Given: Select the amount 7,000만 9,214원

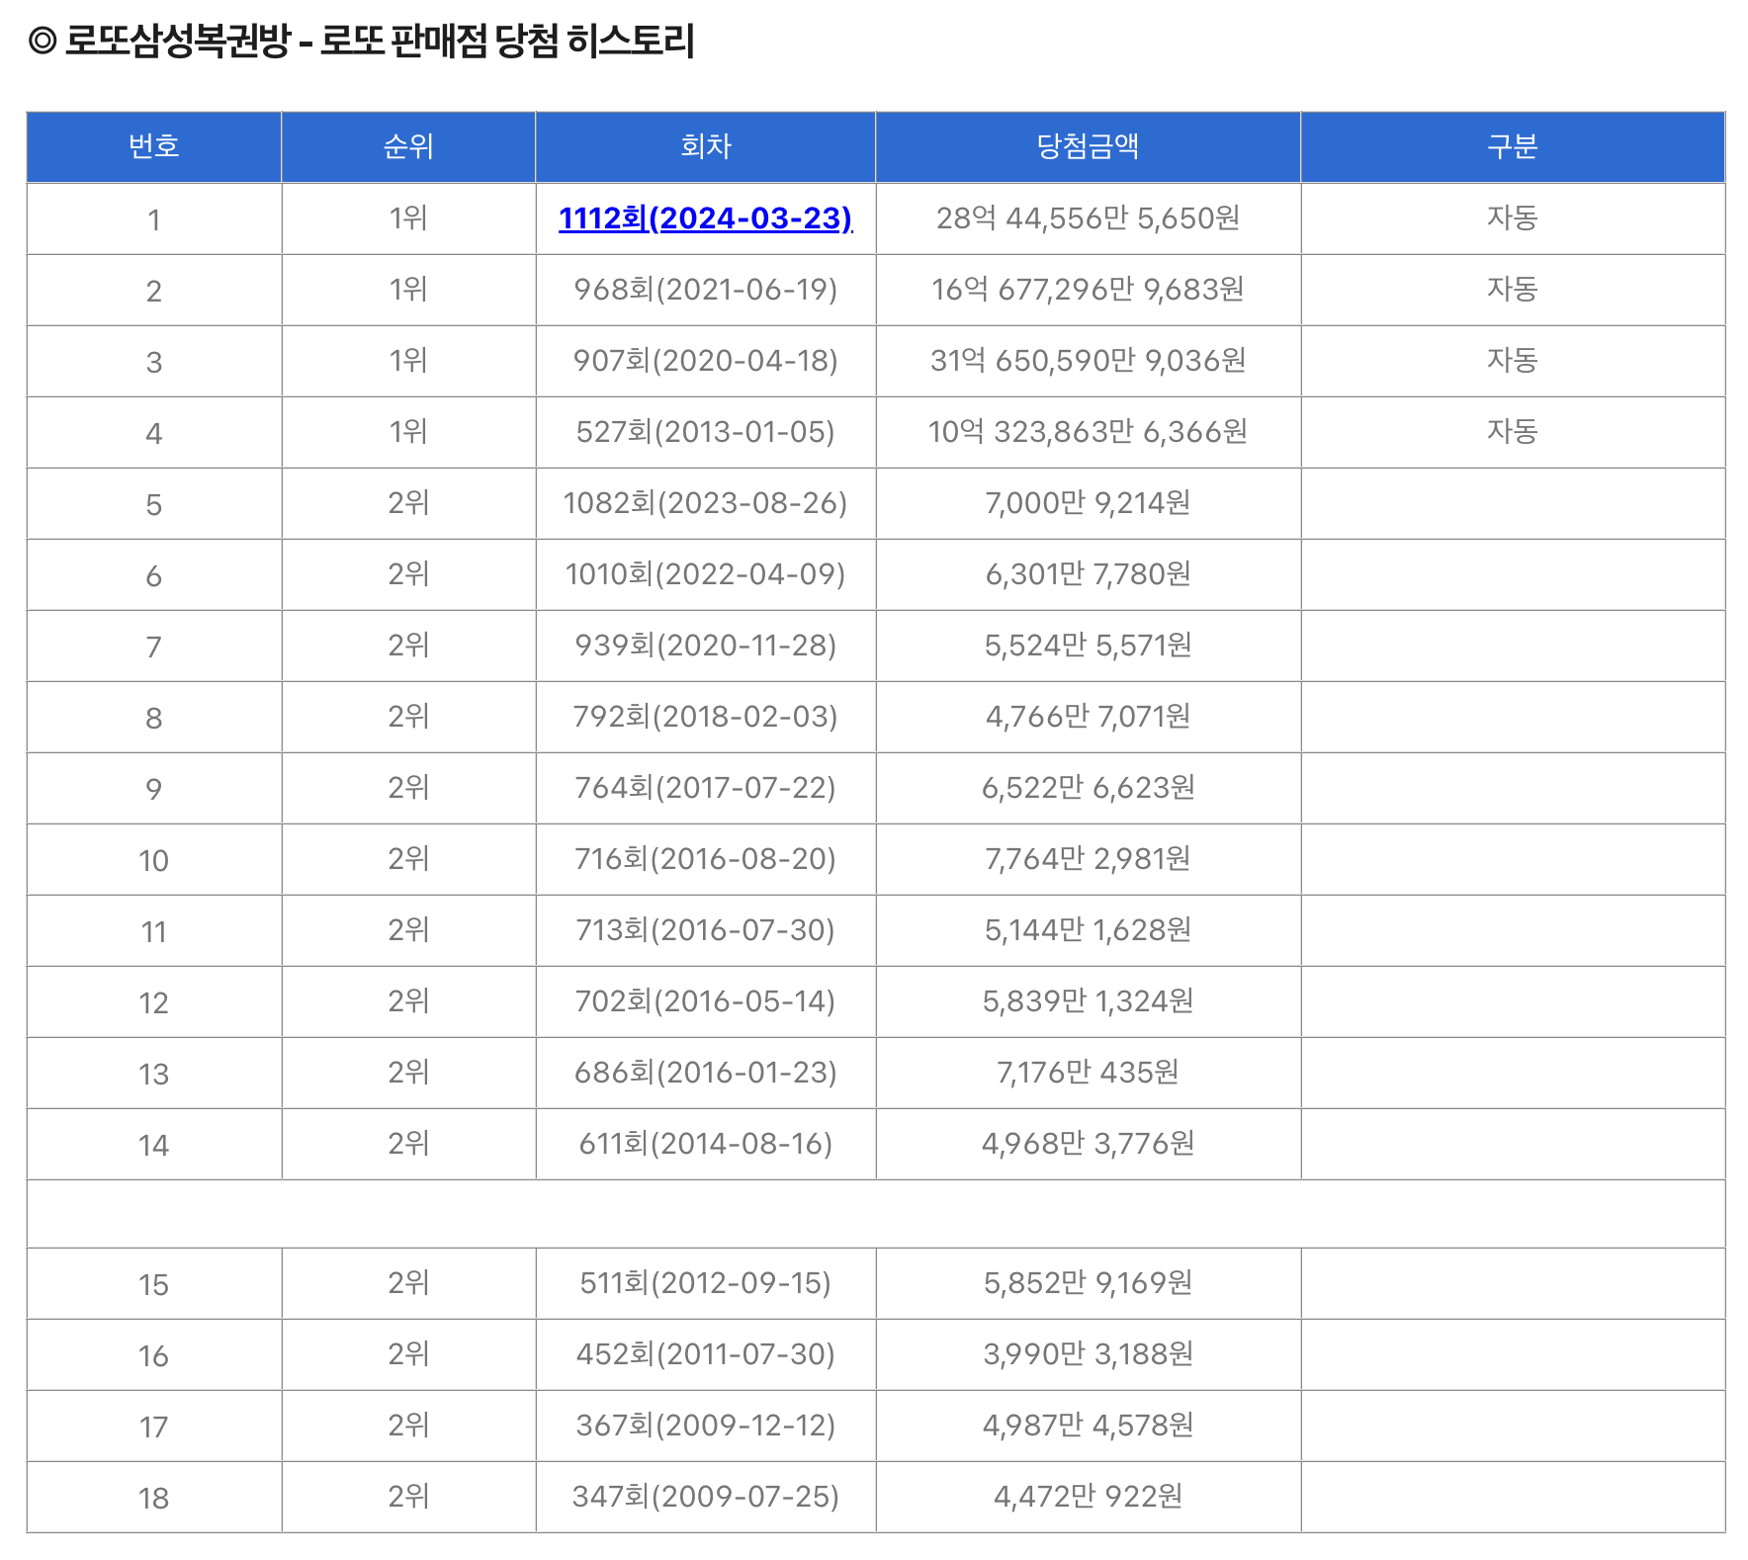Looking at the screenshot, I should [1088, 503].
